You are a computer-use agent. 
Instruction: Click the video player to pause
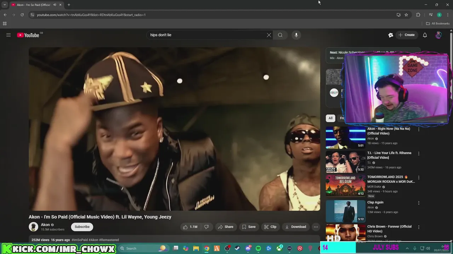pos(174,129)
